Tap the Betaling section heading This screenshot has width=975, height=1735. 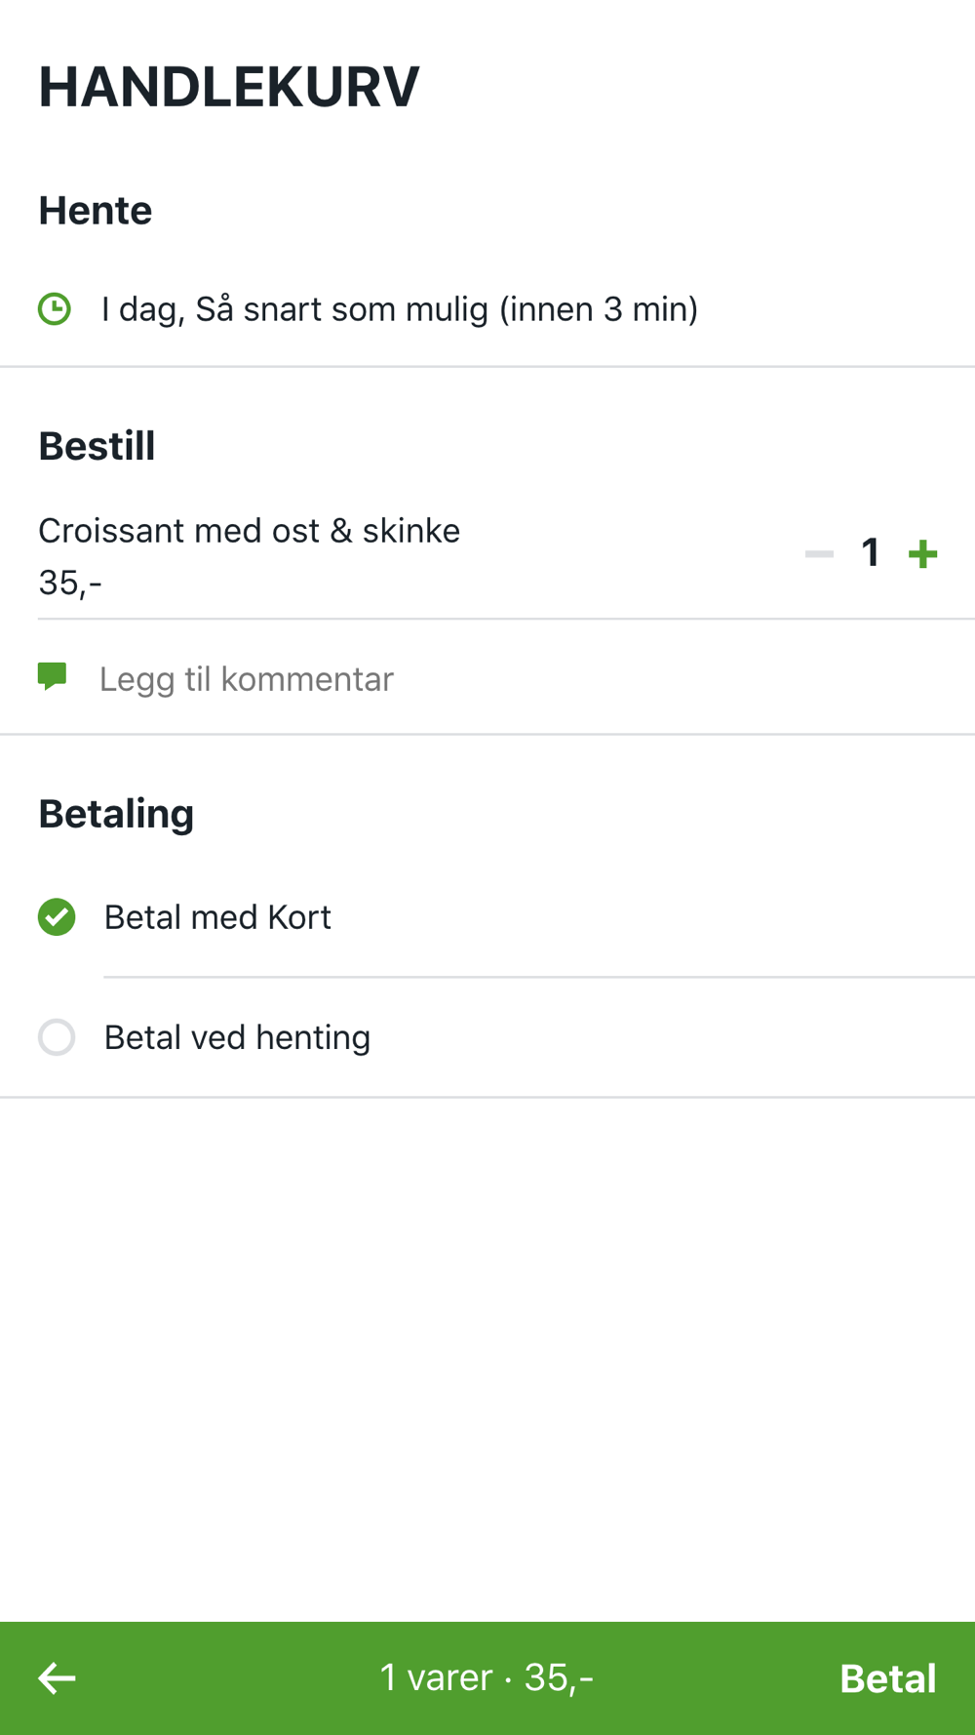point(116,814)
